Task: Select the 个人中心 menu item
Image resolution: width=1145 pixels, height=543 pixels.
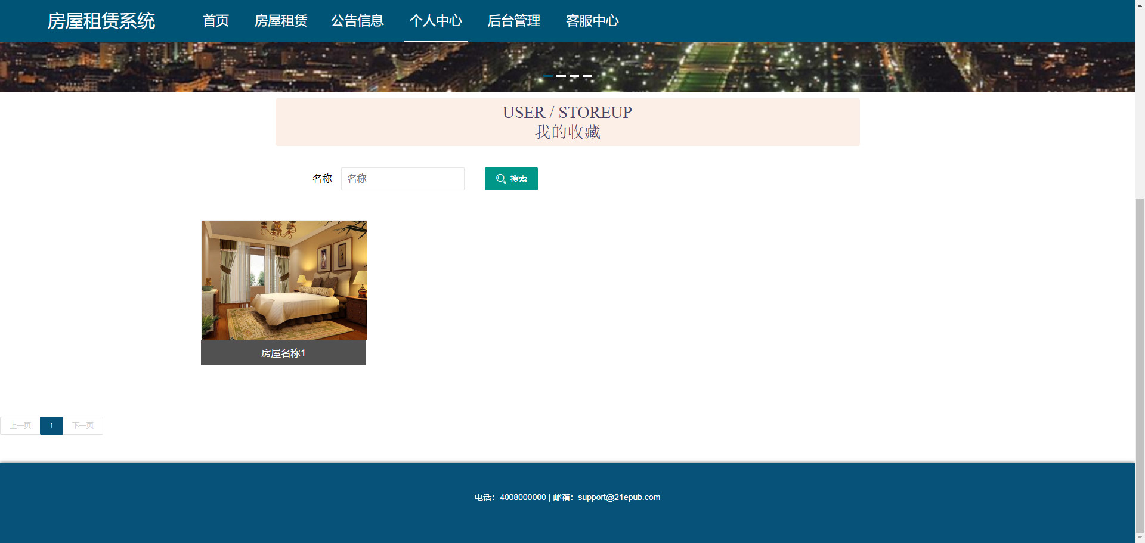Action: (436, 21)
